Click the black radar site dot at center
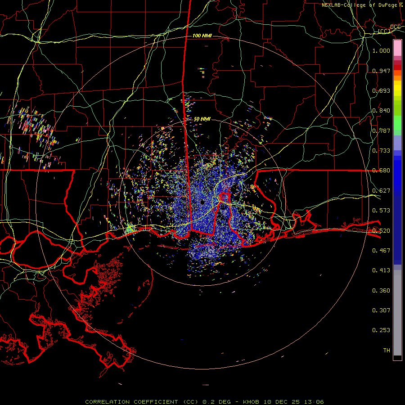 pyautogui.click(x=202, y=202)
